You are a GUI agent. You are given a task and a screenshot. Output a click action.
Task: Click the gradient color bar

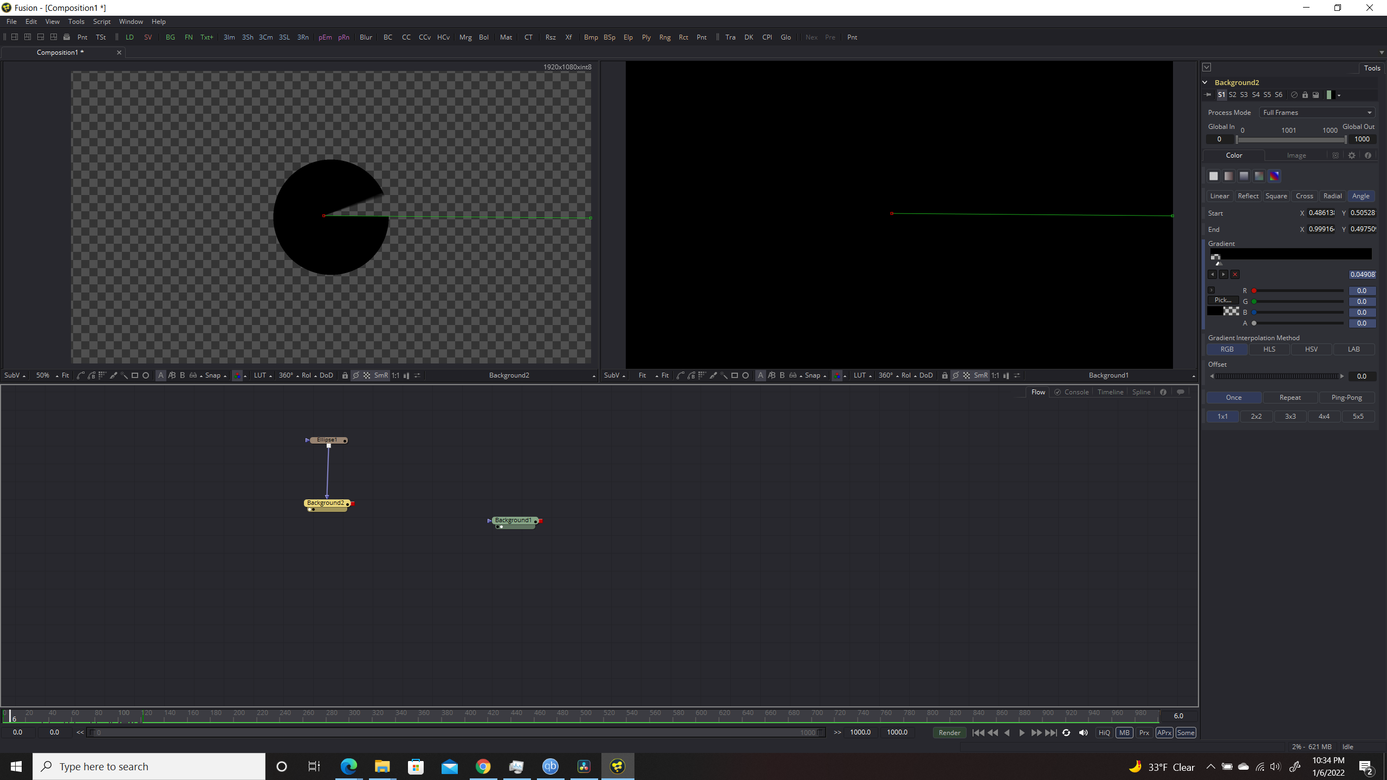(x=1291, y=253)
